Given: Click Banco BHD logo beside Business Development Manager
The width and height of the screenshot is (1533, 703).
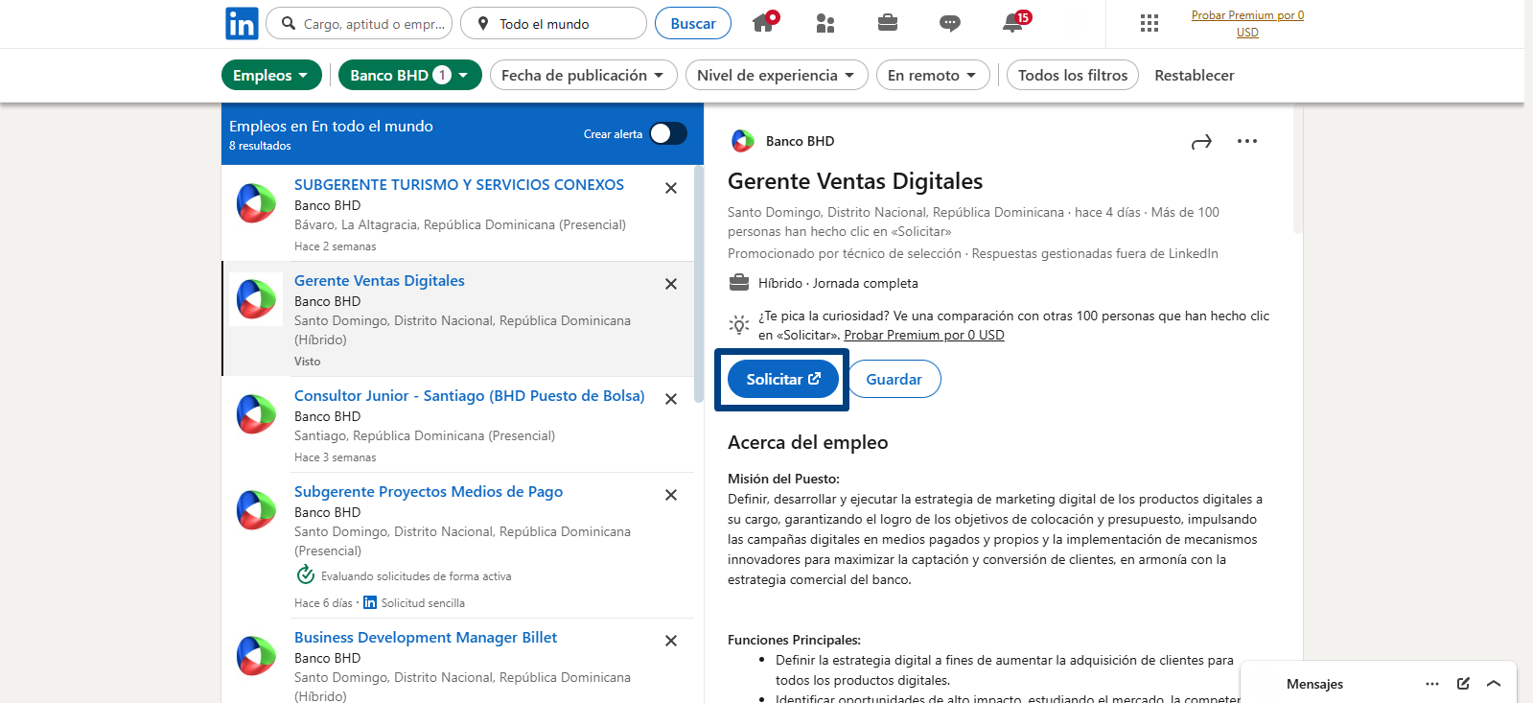Looking at the screenshot, I should (256, 656).
